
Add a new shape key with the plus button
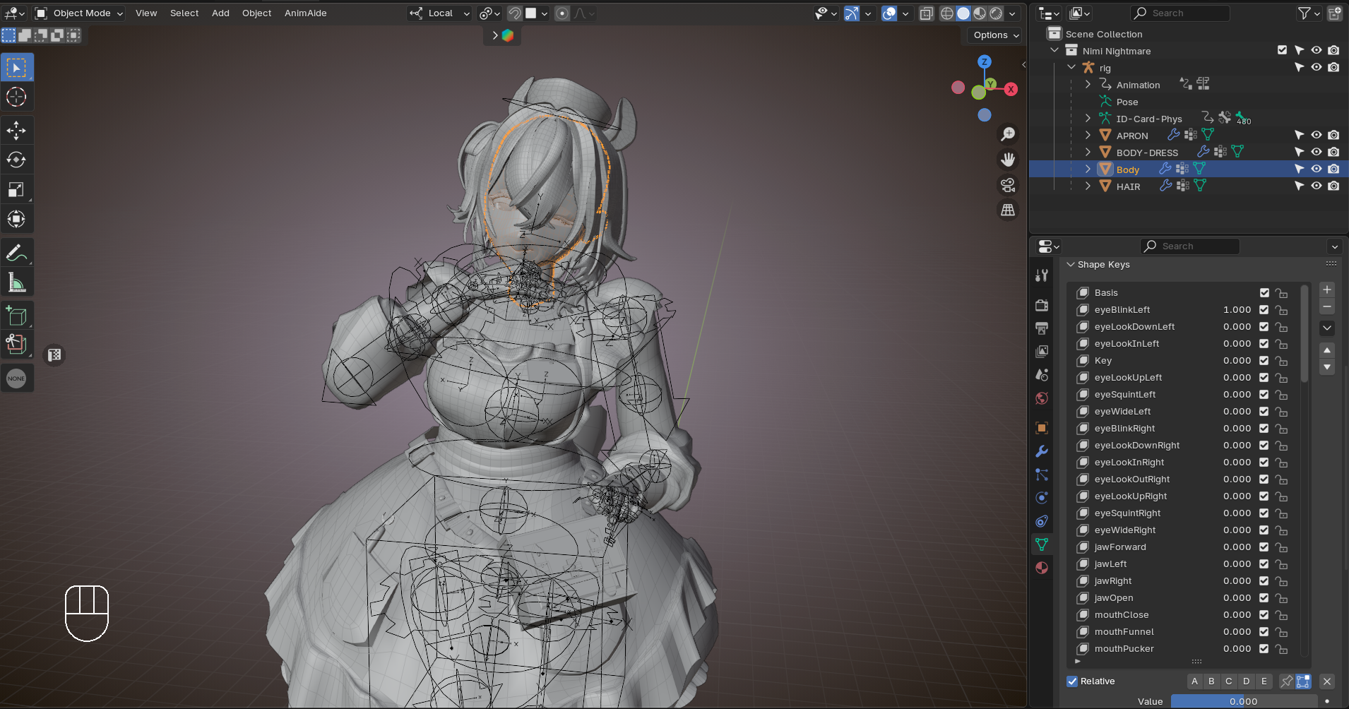tap(1327, 289)
